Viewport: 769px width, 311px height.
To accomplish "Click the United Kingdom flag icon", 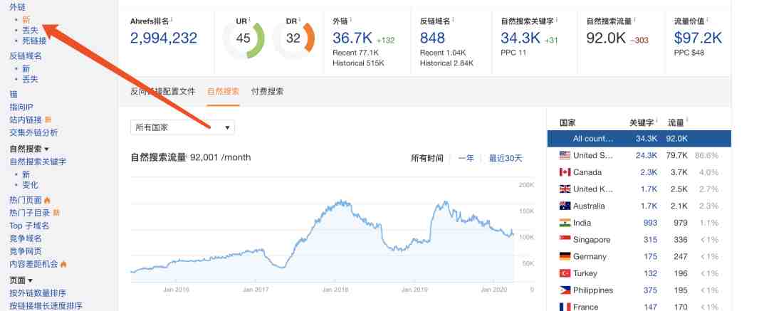I will click(x=565, y=189).
